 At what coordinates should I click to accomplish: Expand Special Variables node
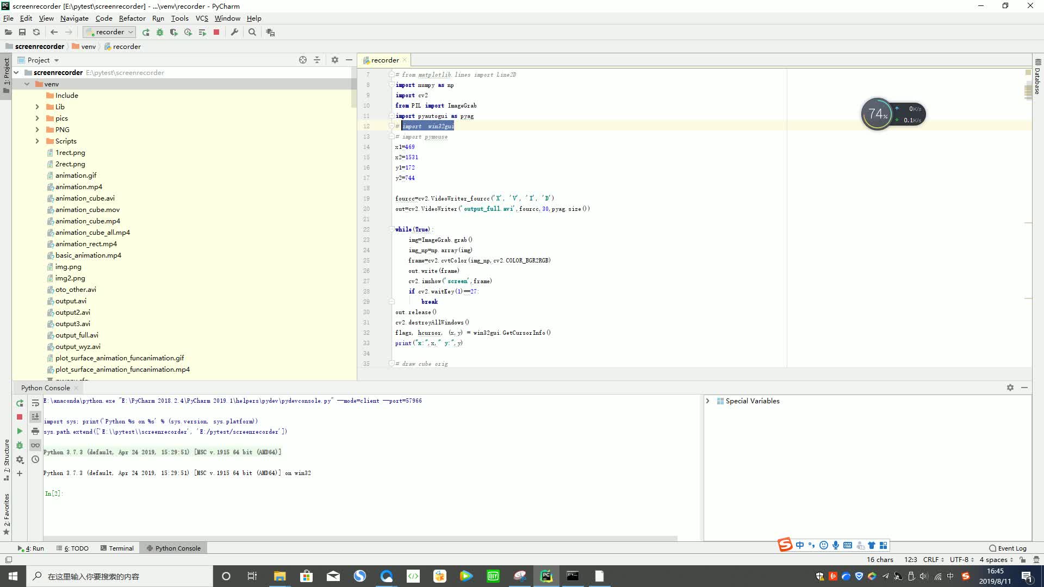[x=707, y=401]
